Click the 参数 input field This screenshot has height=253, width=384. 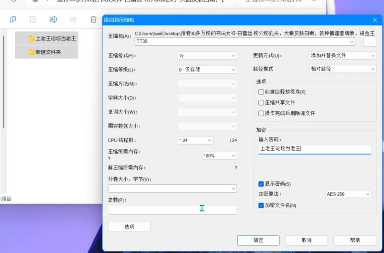pyautogui.click(x=172, y=210)
